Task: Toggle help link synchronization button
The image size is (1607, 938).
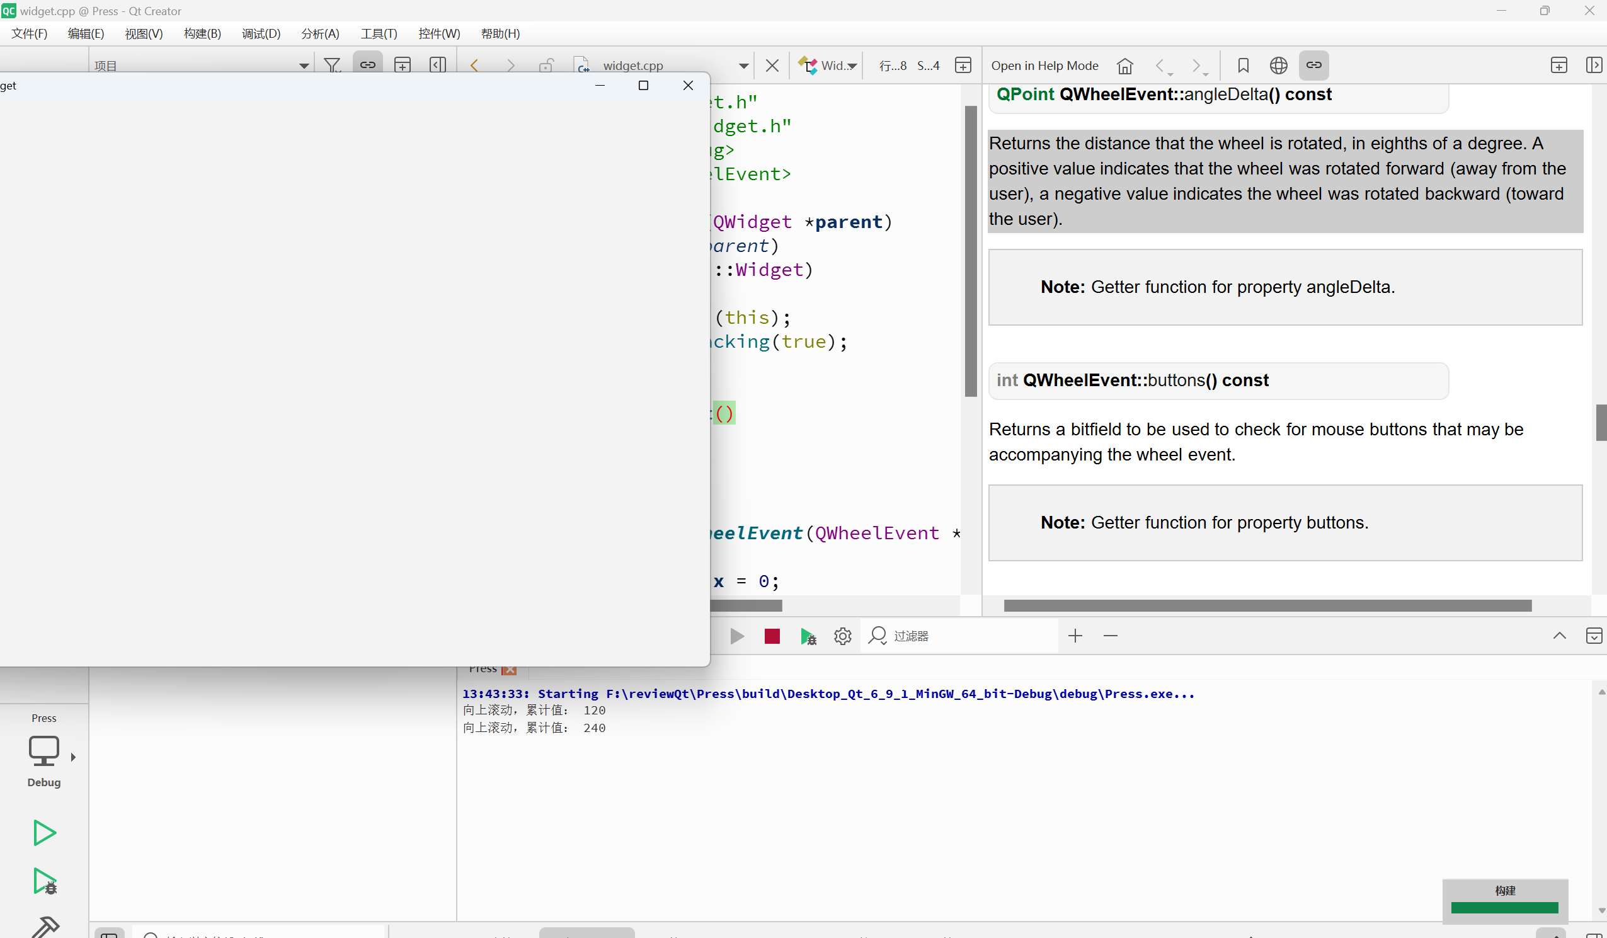Action: (x=1313, y=65)
